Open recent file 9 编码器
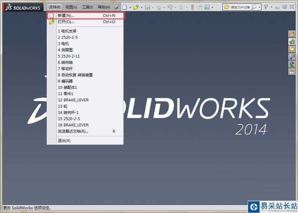 85,81
